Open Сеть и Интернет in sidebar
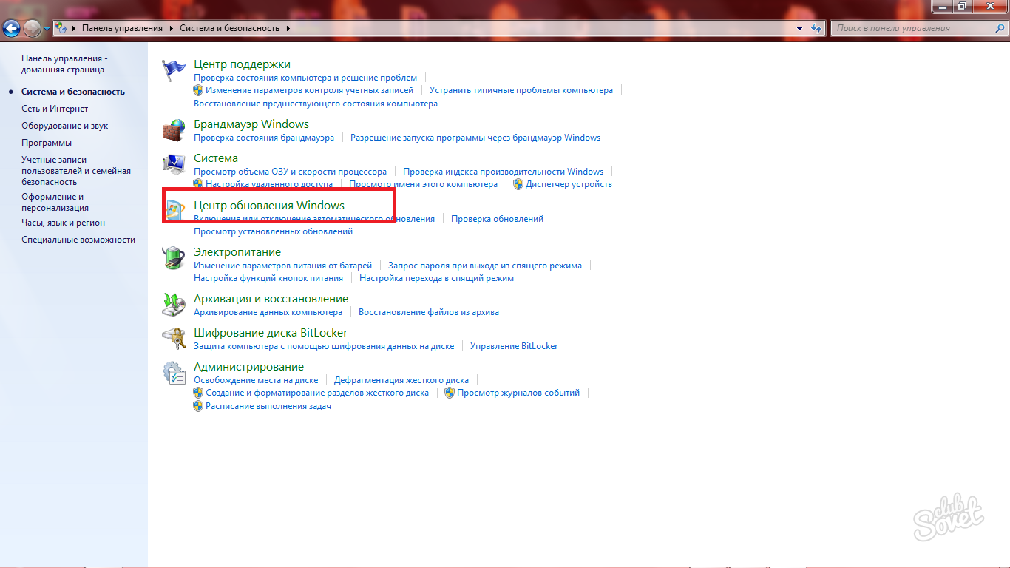The image size is (1010, 568). coord(55,109)
